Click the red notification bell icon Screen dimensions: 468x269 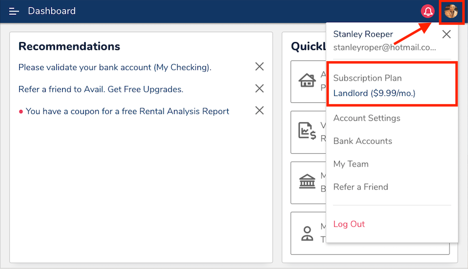click(428, 11)
